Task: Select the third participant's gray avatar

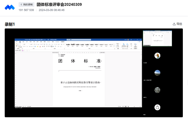Action: click(x=157, y=90)
